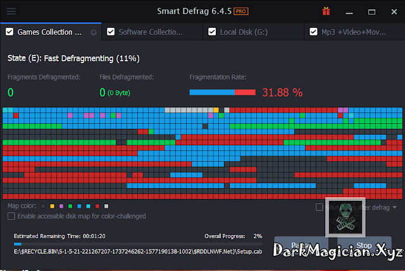Select the Games Collection tab
Screen dimensions: 405x271
tap(51, 32)
